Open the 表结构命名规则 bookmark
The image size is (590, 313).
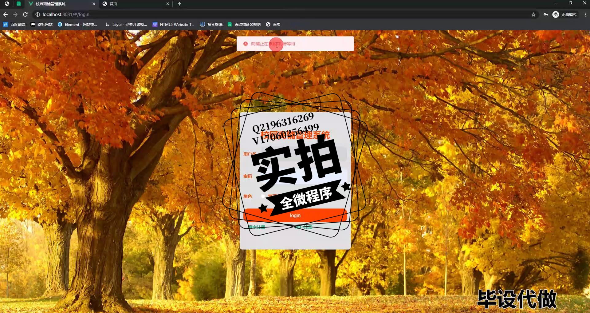click(244, 24)
